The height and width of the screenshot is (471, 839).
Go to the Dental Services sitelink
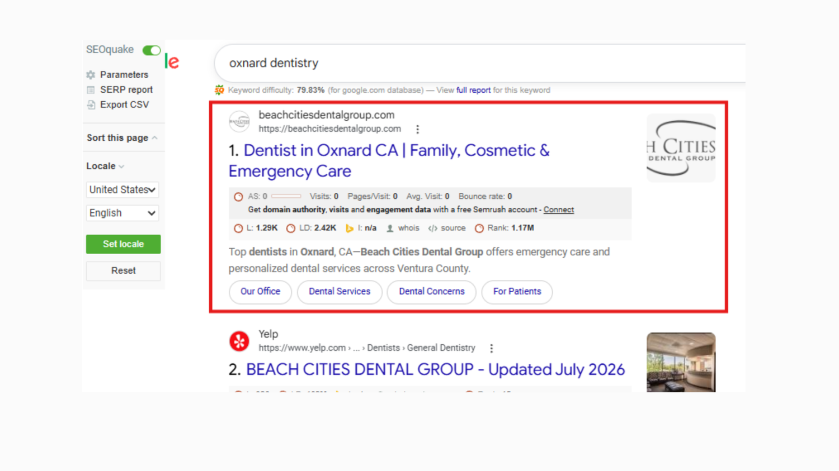coord(340,292)
